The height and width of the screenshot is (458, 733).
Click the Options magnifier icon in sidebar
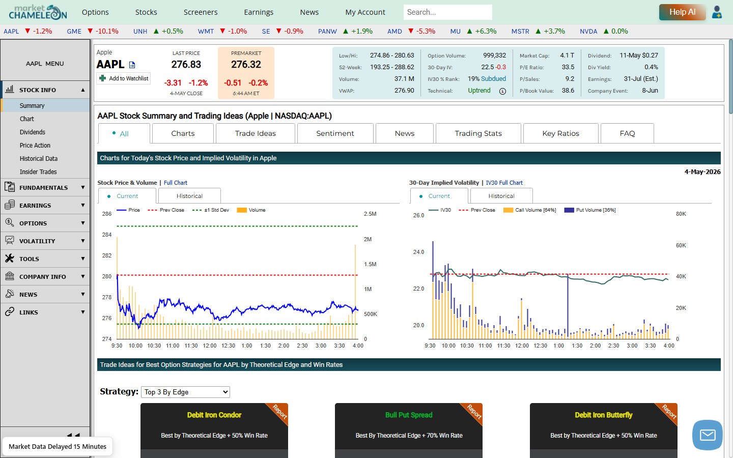tap(10, 222)
